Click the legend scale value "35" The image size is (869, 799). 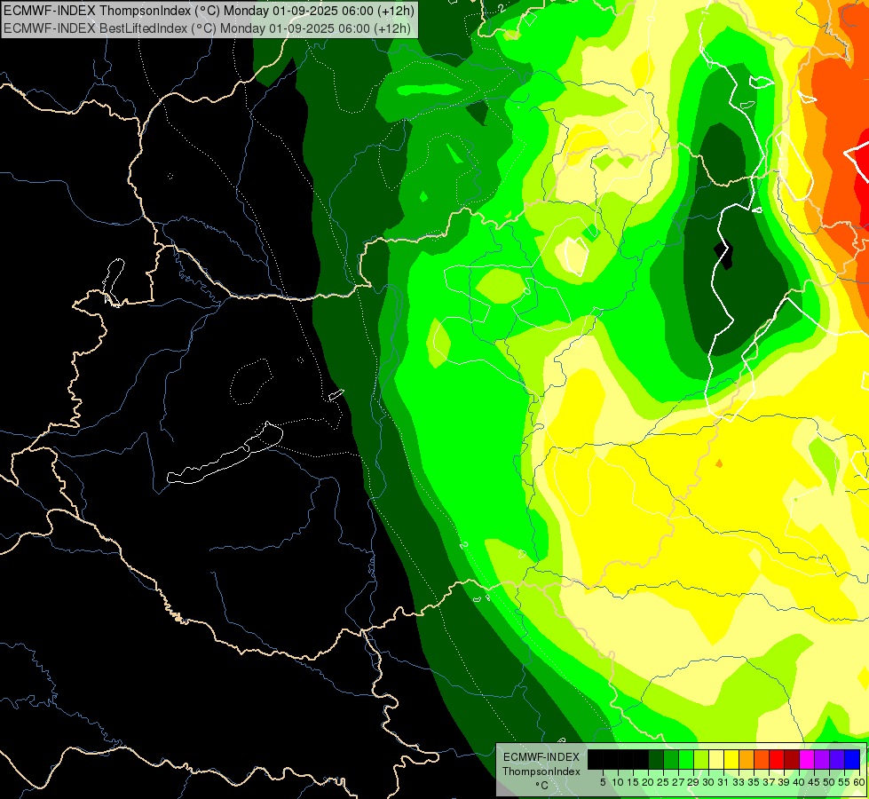tap(754, 782)
